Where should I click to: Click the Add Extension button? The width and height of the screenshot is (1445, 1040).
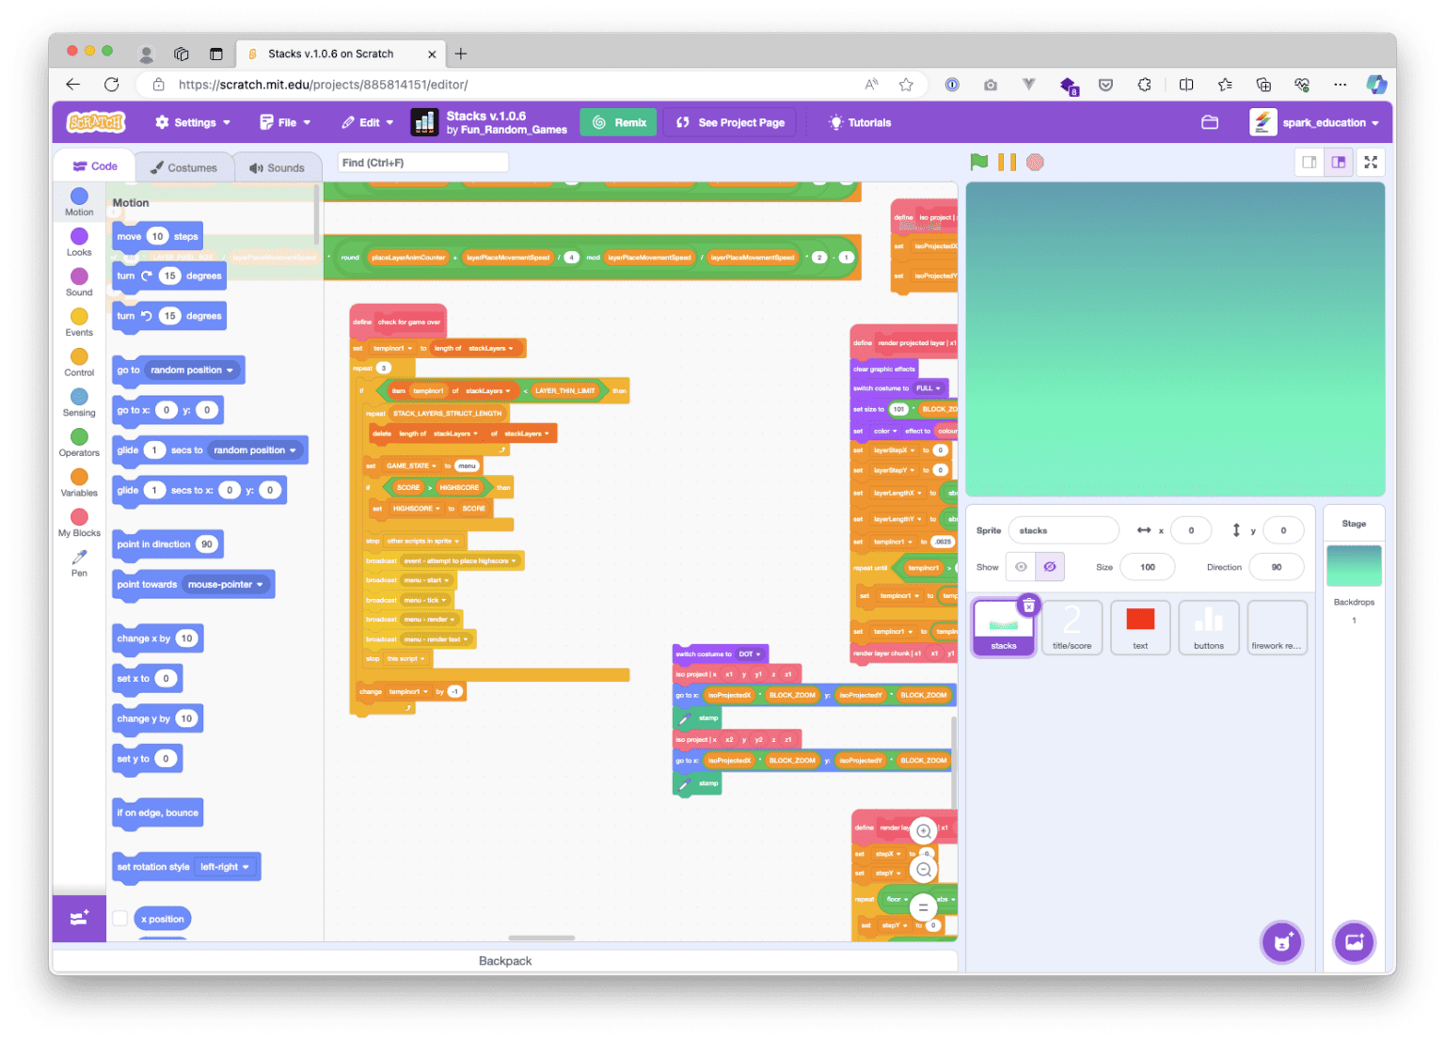tap(78, 919)
